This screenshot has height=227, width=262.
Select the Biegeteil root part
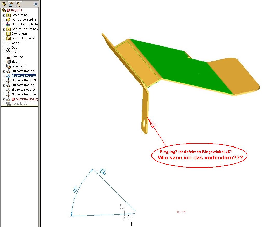pos(16,10)
